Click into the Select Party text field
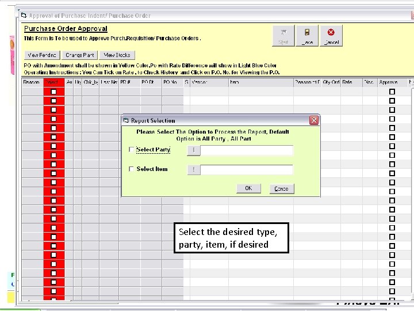Screen dimensions: 414x311 [x=247, y=150]
